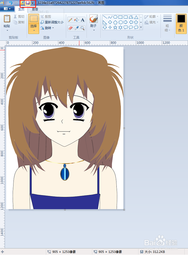Click the 大小: 312.2KB status text

click(x=155, y=252)
